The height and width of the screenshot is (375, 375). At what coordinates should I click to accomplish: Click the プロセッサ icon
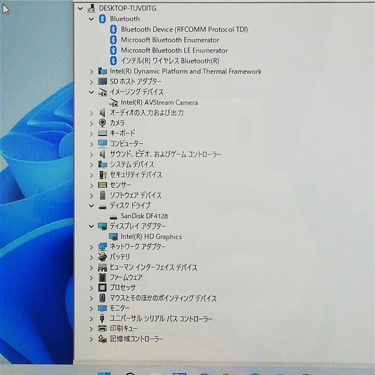(x=102, y=288)
